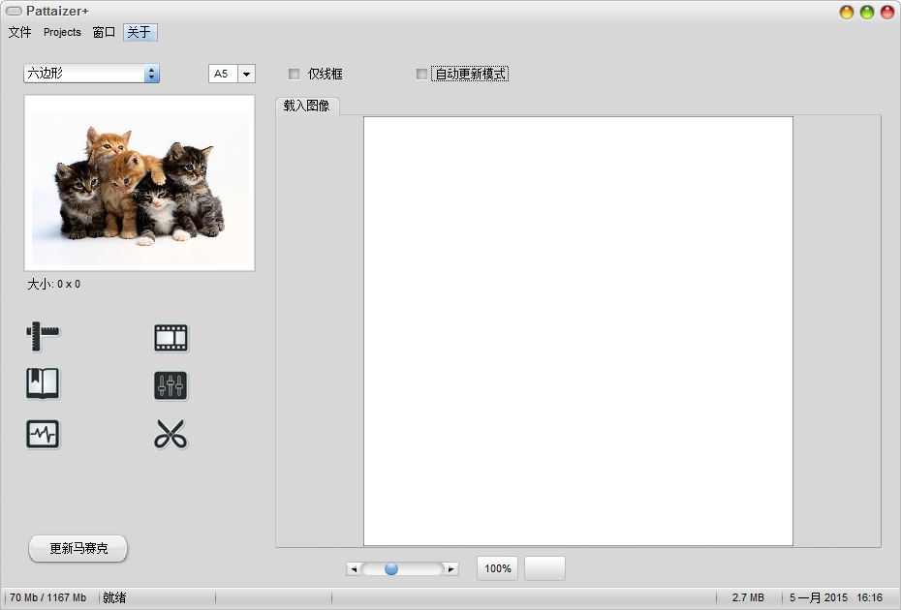
Task: Open the A5 paper size dropdown
Action: click(x=247, y=73)
